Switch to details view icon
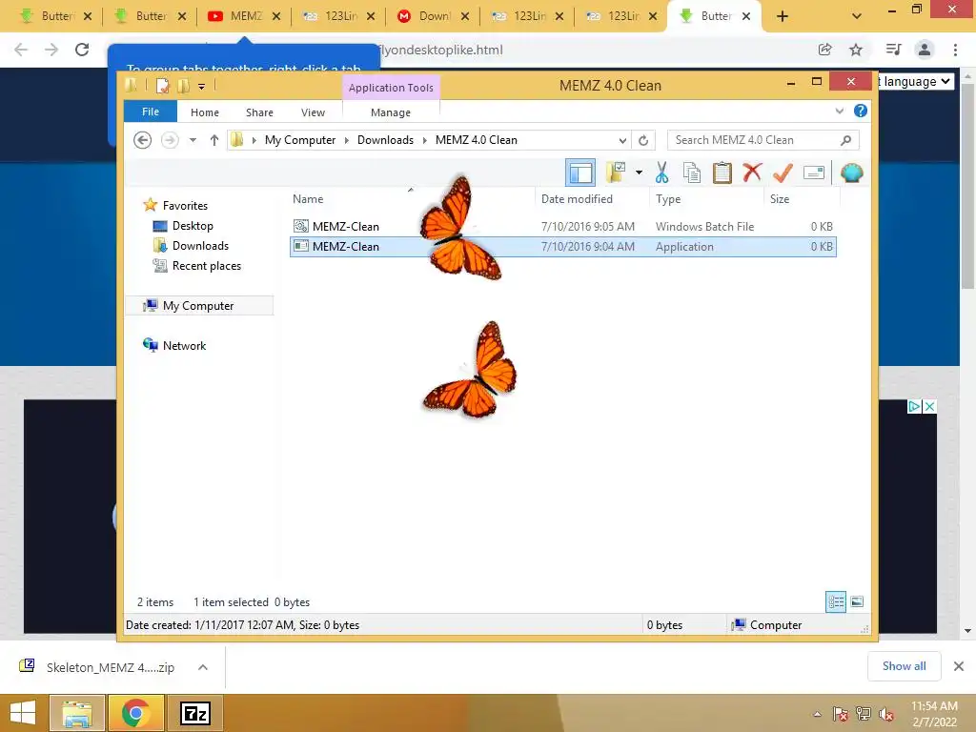This screenshot has width=976, height=732. (836, 601)
